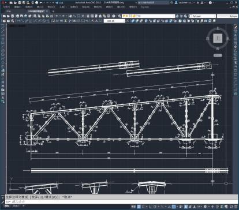The height and width of the screenshot is (210, 239).
Task: Switch to the 布局1 layout tab
Action: point(16,206)
